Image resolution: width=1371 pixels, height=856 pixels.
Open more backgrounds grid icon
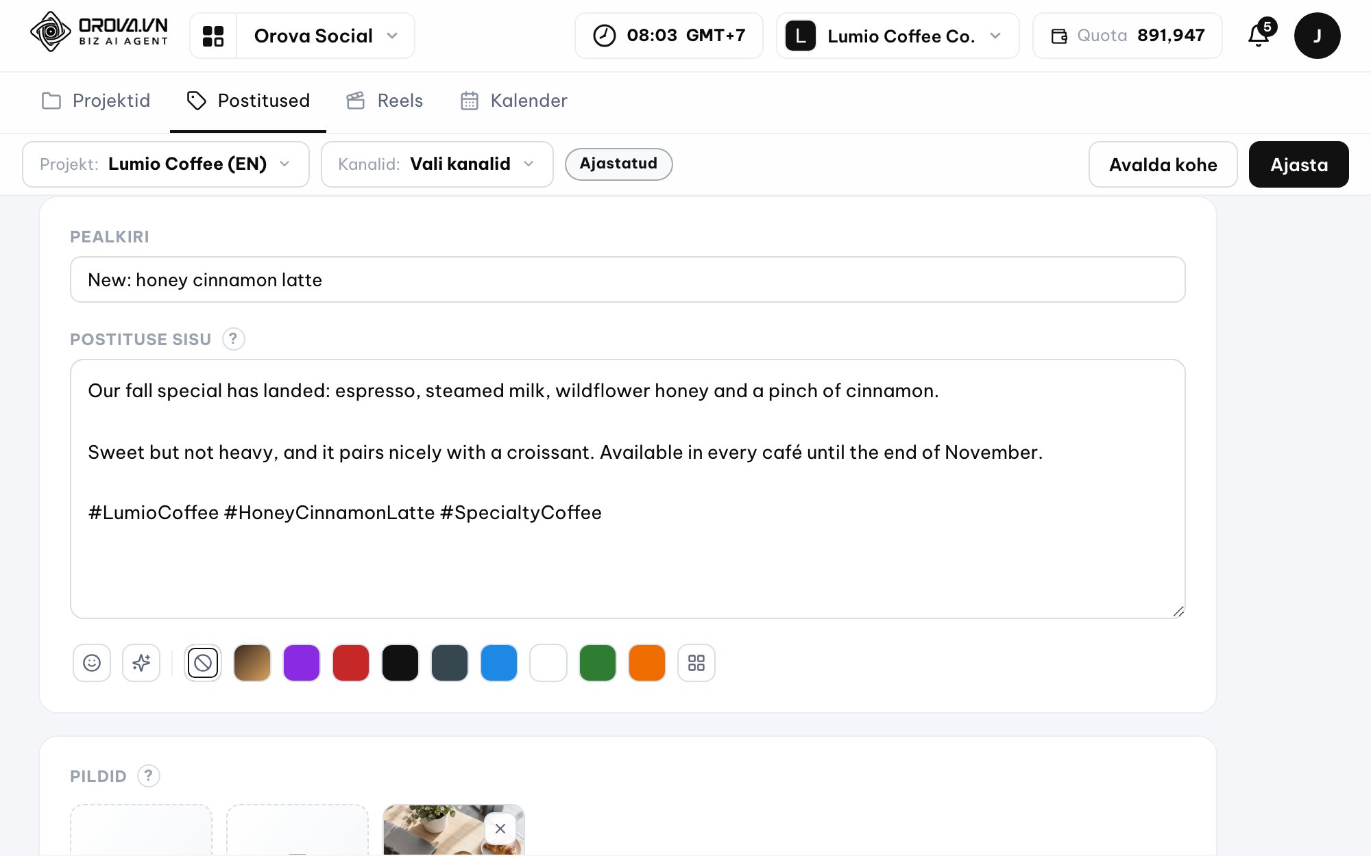pos(696,663)
